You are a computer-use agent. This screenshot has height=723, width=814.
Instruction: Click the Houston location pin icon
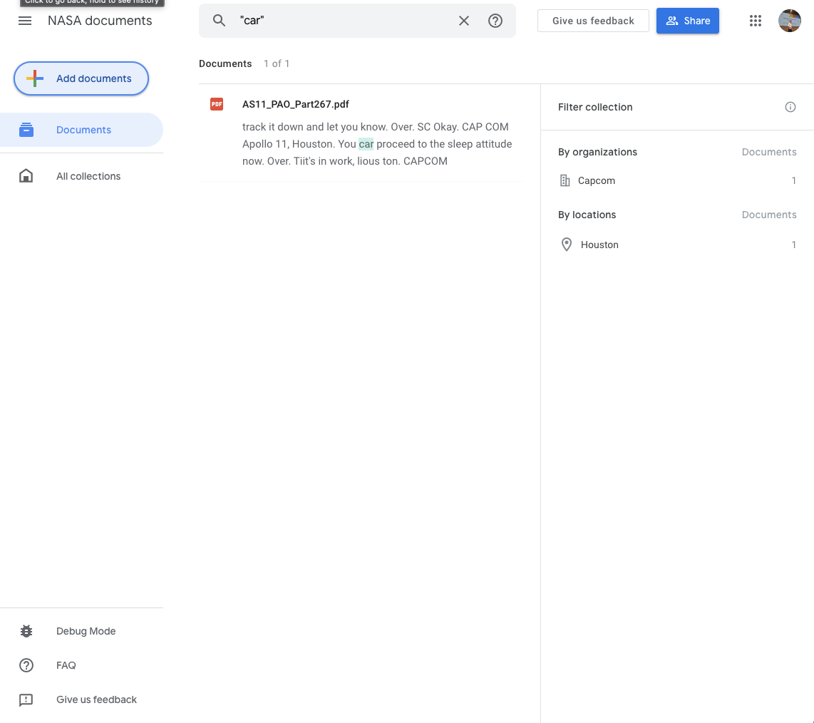[567, 244]
